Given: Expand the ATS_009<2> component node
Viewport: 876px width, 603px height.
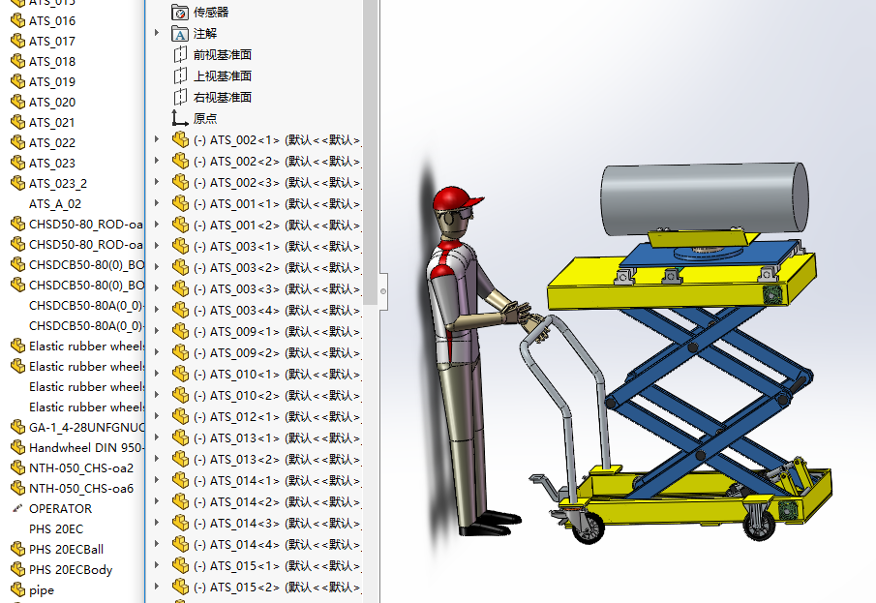Looking at the screenshot, I should (x=157, y=352).
